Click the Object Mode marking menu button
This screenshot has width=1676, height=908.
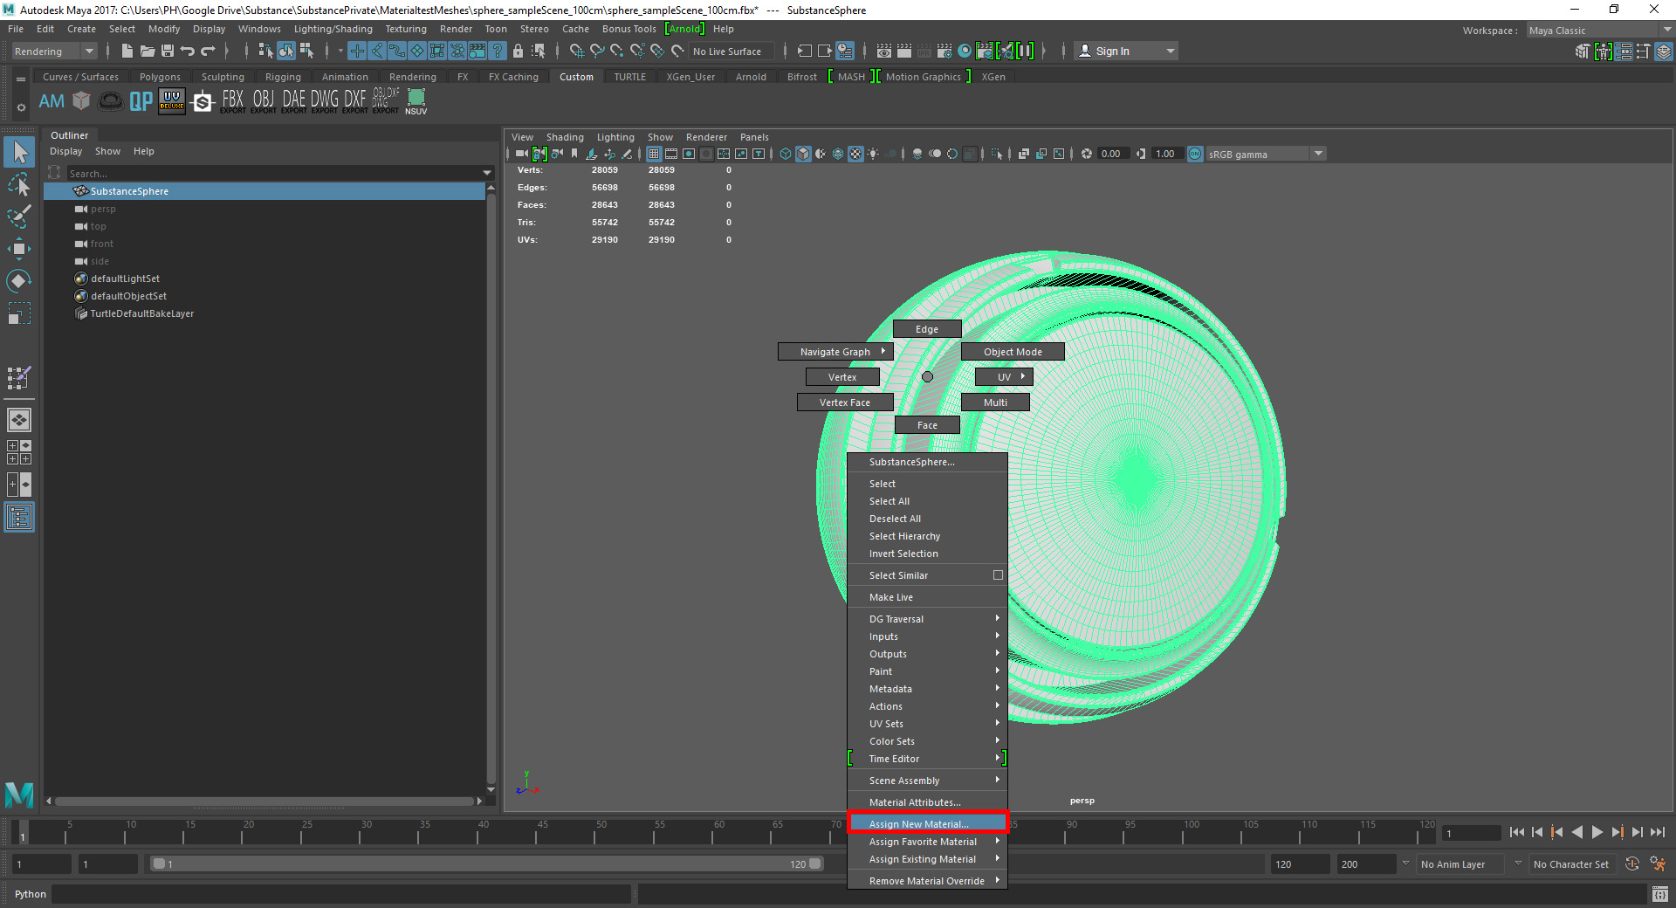(x=1013, y=352)
